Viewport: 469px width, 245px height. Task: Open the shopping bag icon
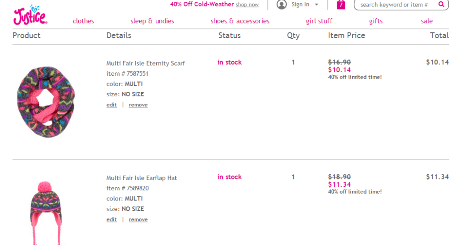[x=341, y=5]
